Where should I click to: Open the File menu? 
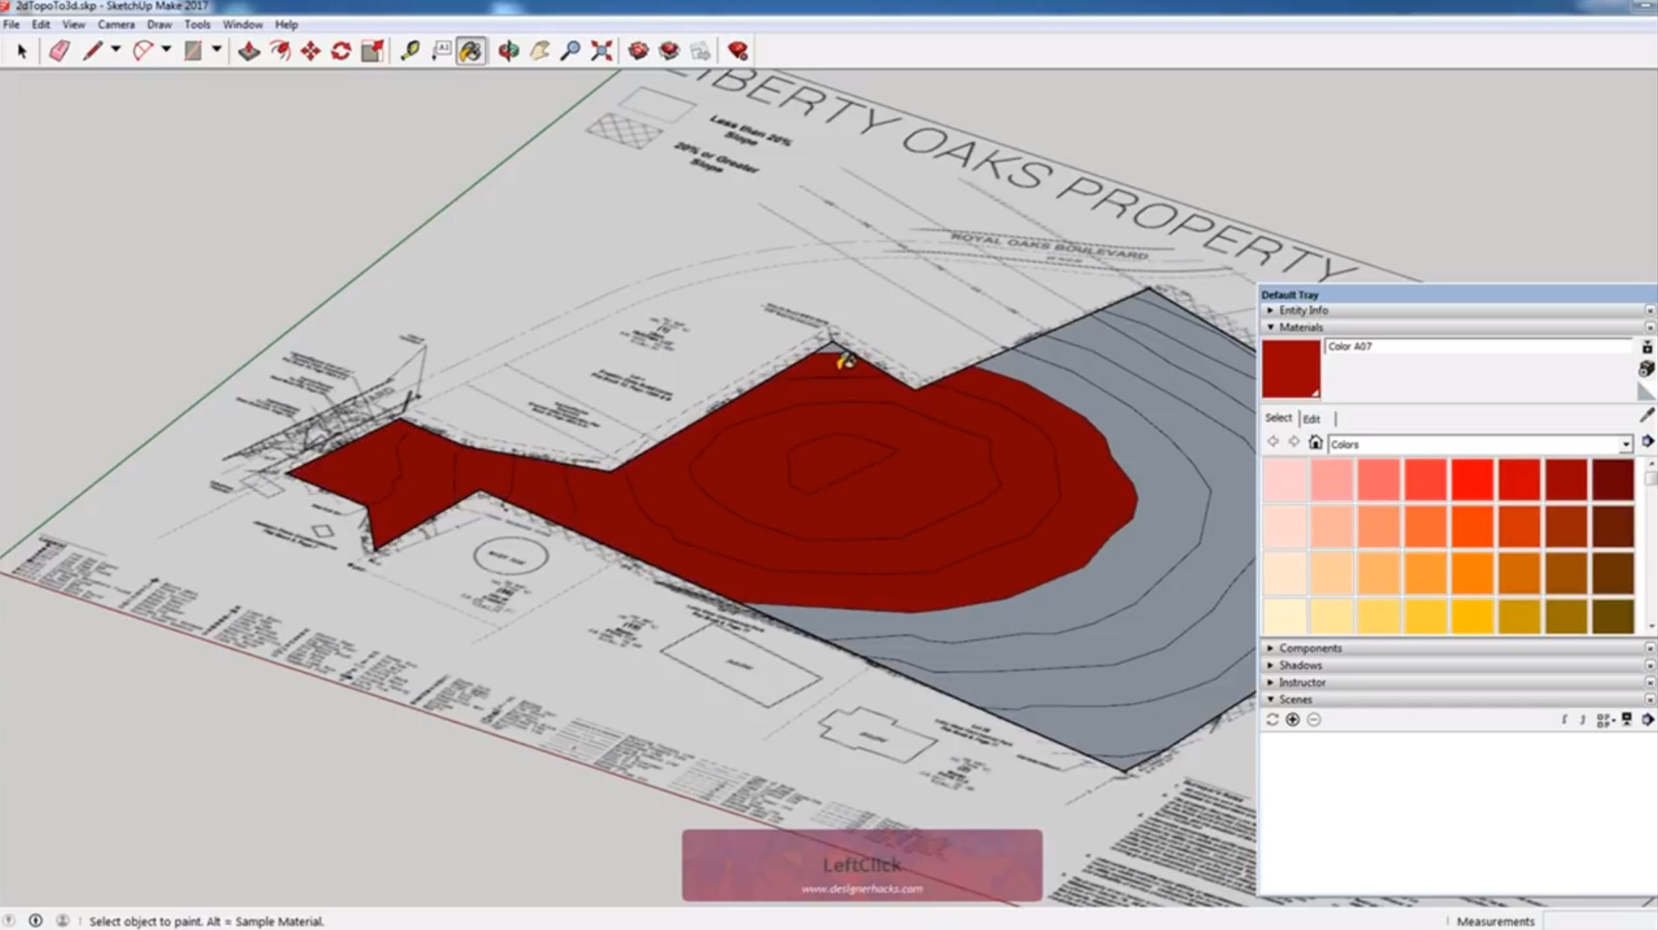[11, 25]
